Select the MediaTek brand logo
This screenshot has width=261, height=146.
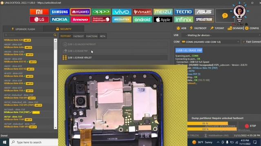(x=122, y=19)
